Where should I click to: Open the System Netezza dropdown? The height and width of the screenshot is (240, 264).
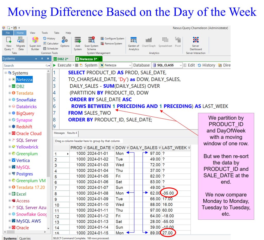click(130, 65)
